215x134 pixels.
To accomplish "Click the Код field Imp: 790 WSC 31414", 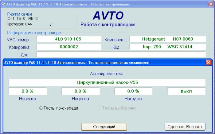I will pos(168,47).
